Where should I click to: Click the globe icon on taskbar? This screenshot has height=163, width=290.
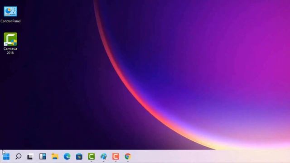point(104,156)
